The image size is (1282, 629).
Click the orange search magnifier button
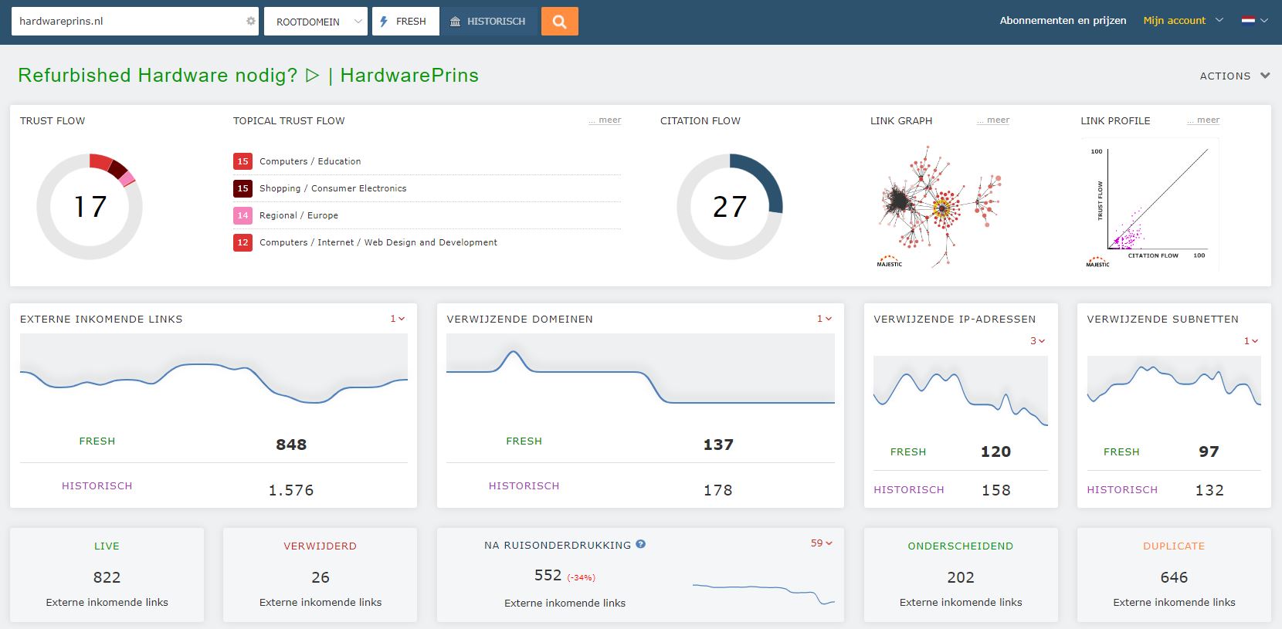(x=559, y=22)
